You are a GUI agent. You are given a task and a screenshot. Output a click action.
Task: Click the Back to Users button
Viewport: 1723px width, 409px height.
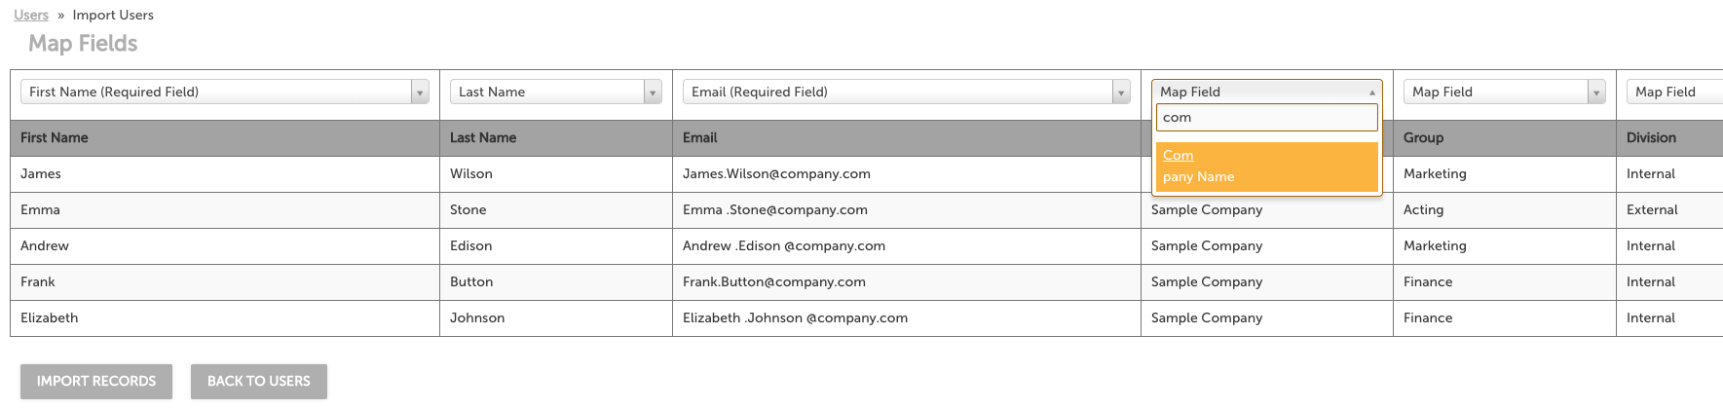tap(259, 381)
